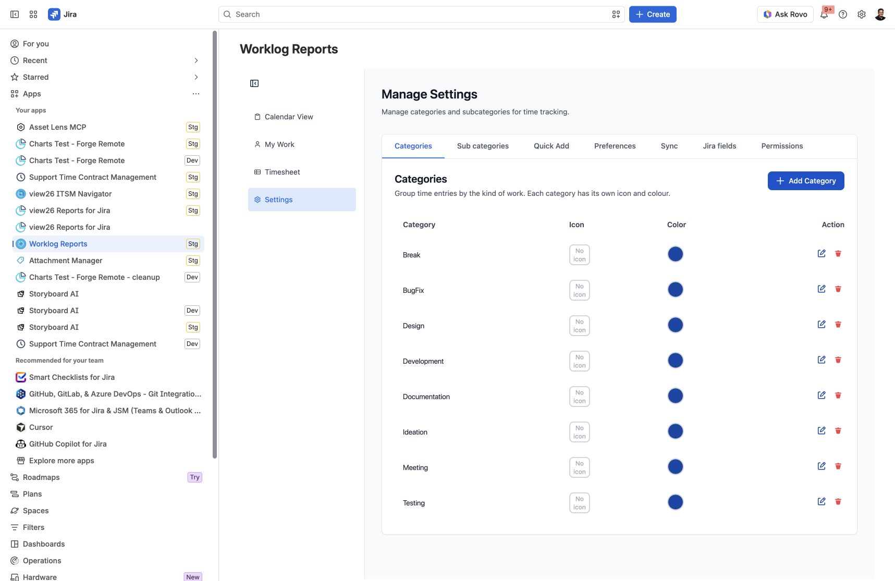Click the Add Category button
This screenshot has width=895, height=581.
[806, 181]
